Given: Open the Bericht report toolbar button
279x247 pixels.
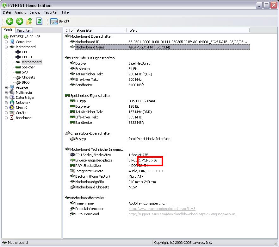Looking at the screenshot, I should (60, 21).
